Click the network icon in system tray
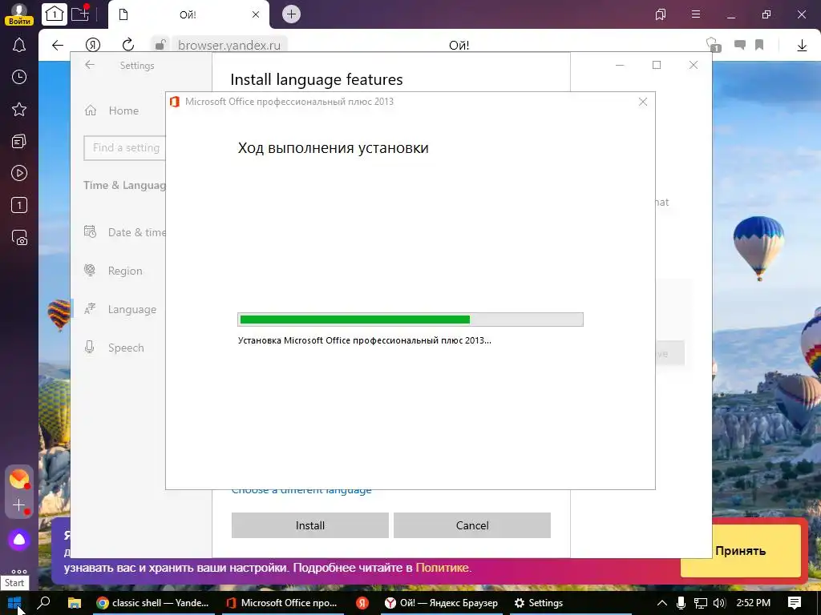This screenshot has height=615, width=821. point(700,603)
